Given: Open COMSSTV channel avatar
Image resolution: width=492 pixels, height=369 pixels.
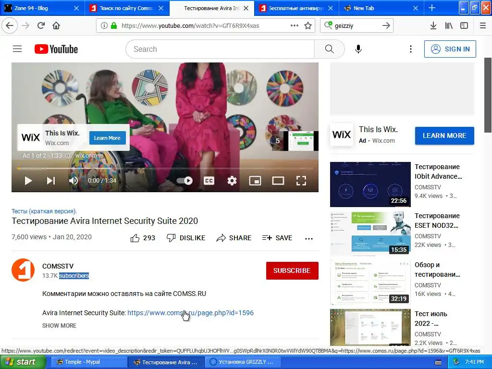Looking at the screenshot, I should (x=23, y=270).
